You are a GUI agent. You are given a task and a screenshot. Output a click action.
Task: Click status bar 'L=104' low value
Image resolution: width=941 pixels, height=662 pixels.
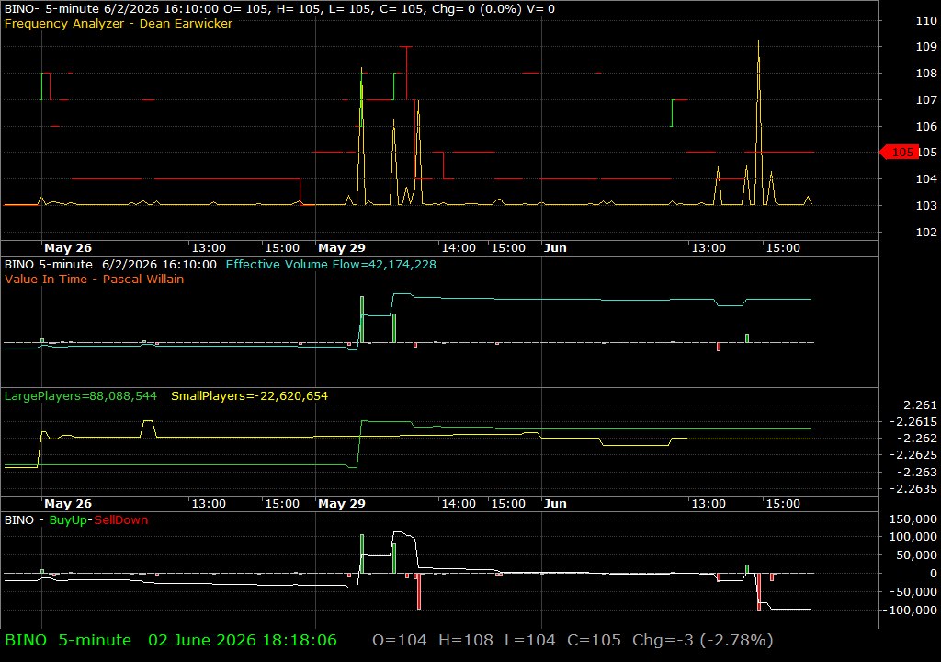pos(530,640)
